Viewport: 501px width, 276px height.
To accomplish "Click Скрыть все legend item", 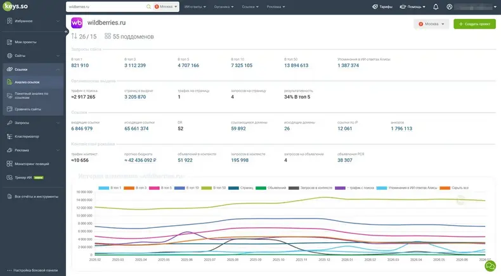I will tap(454, 188).
